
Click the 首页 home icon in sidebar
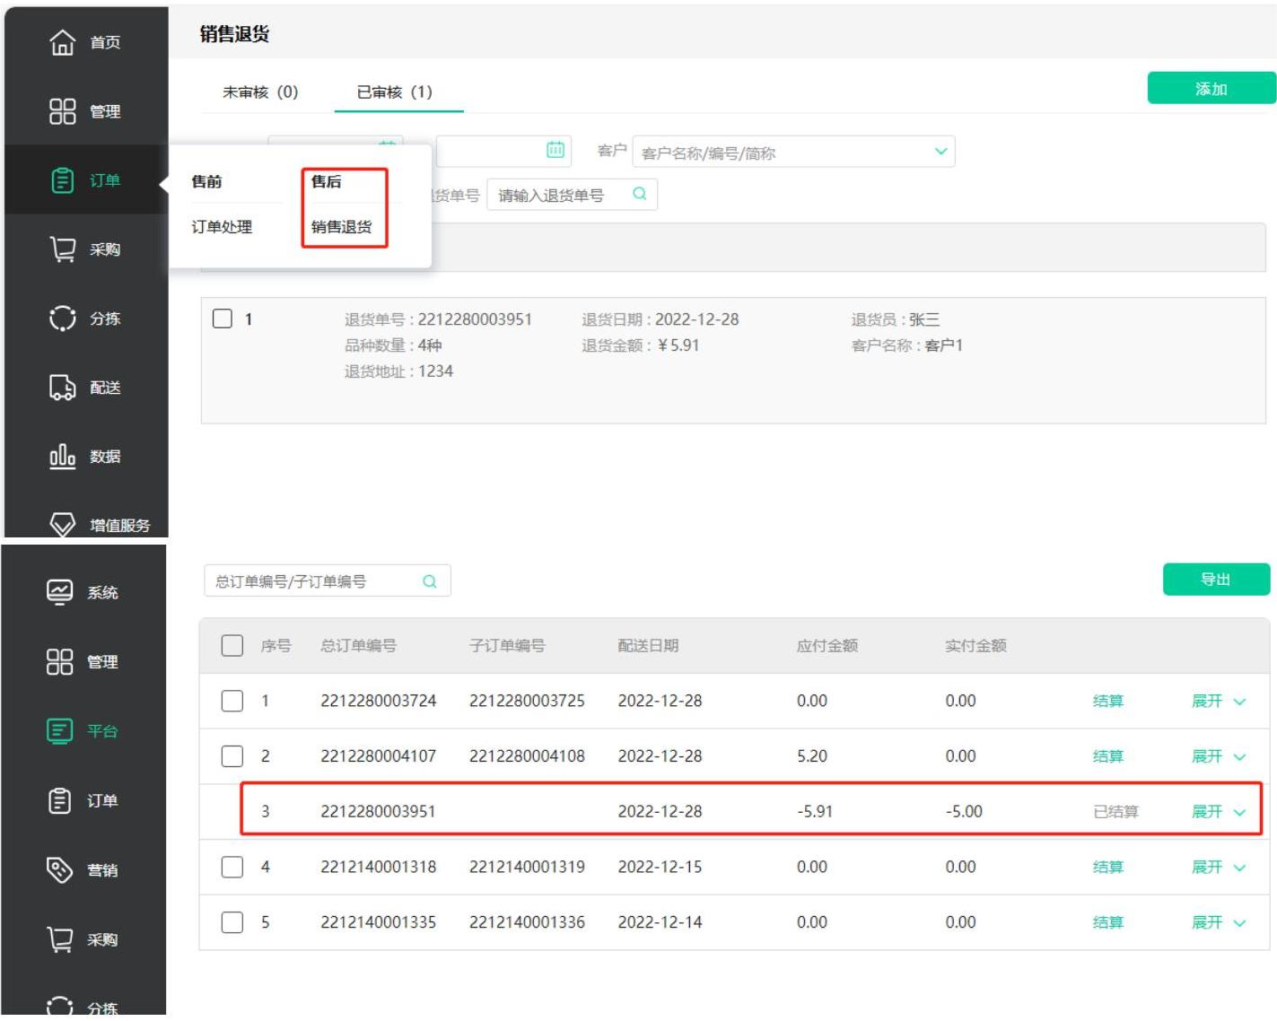(62, 42)
